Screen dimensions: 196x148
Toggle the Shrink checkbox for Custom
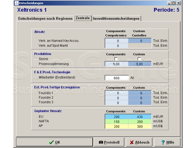(139, 59)
